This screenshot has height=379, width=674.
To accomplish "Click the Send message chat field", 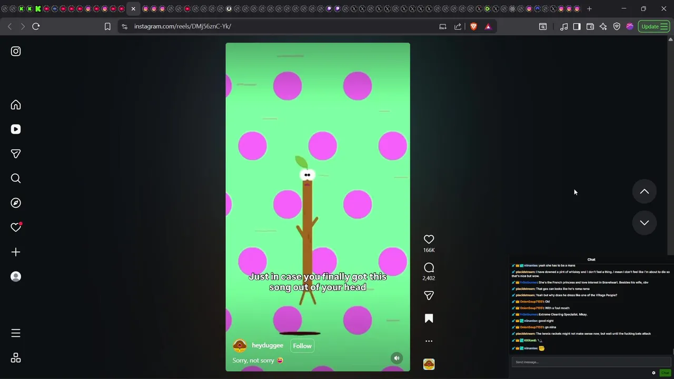I will pyautogui.click(x=591, y=362).
